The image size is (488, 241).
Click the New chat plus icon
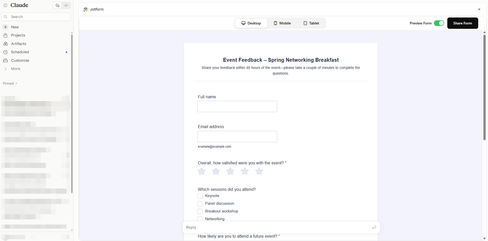pos(5,27)
